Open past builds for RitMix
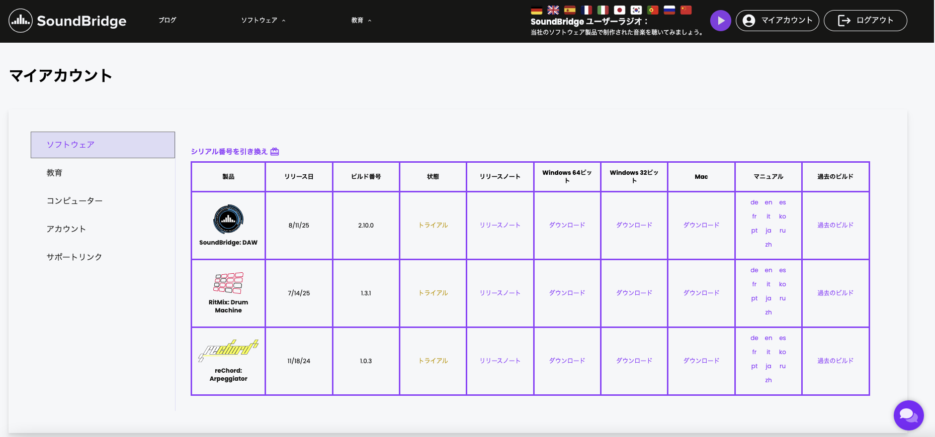 point(835,293)
